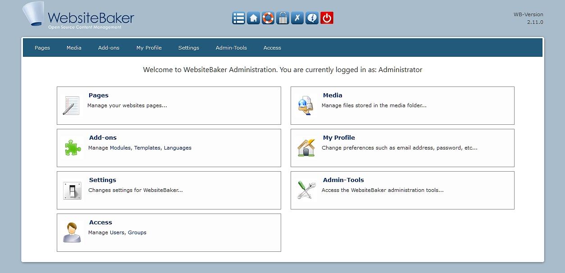Click the bold Settings card title
This screenshot has width=565, height=273.
(x=103, y=180)
